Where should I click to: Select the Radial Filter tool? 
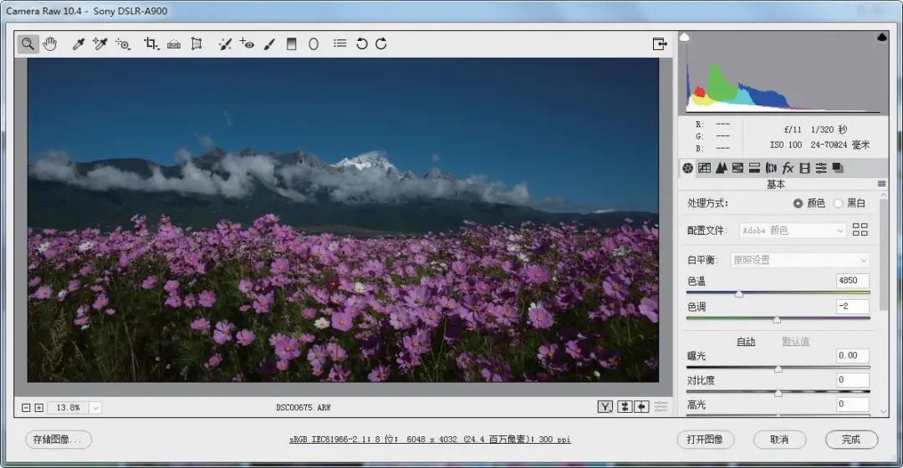pos(314,43)
